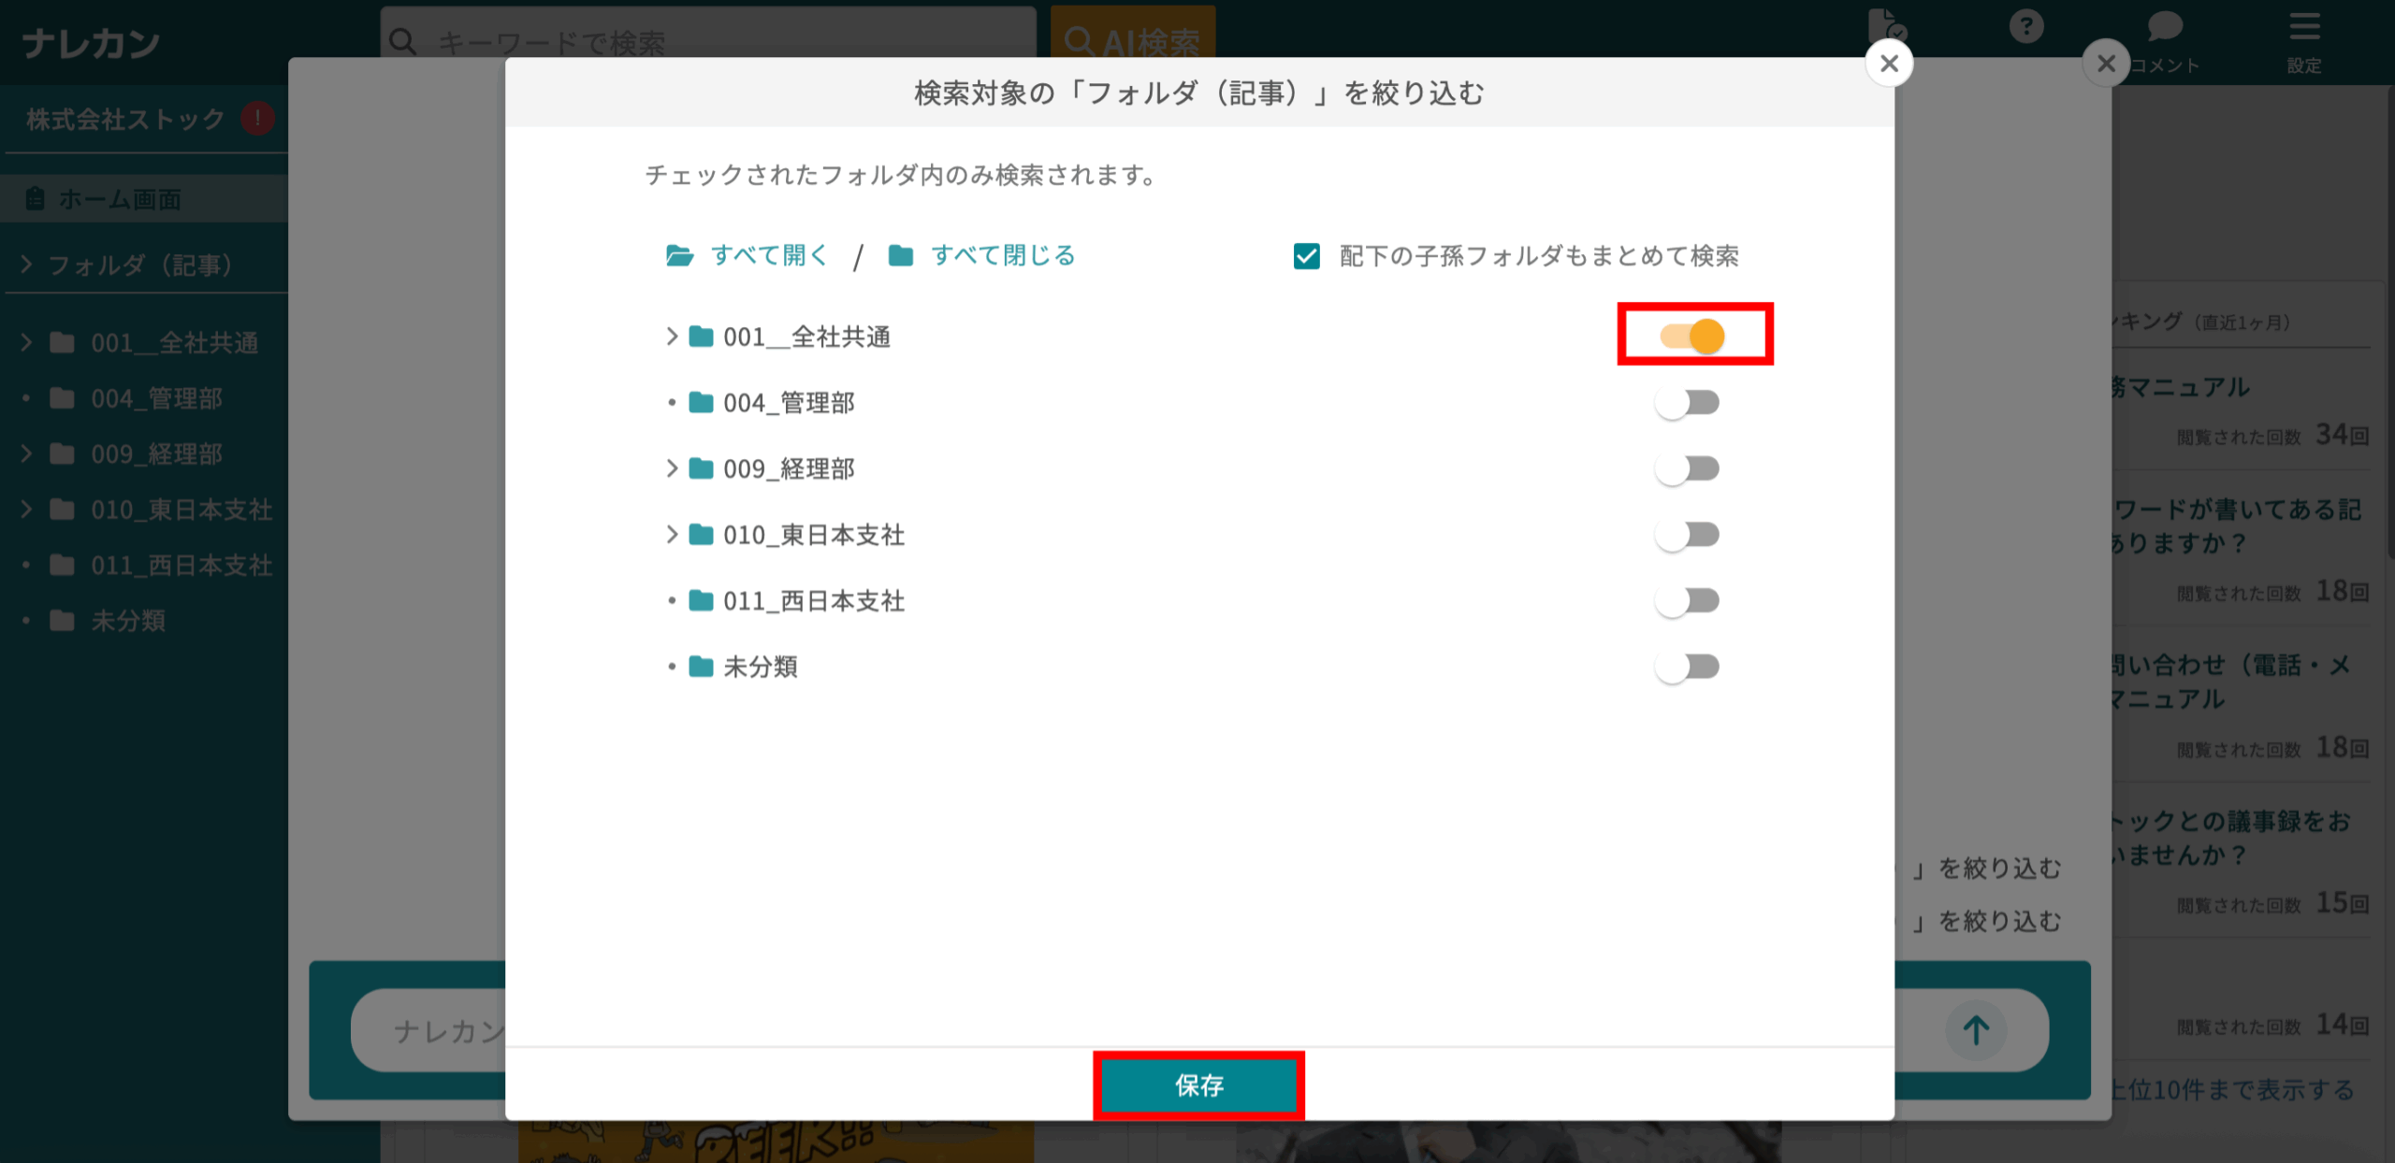Click すべて閉じる link
The image size is (2395, 1163).
point(1003,255)
